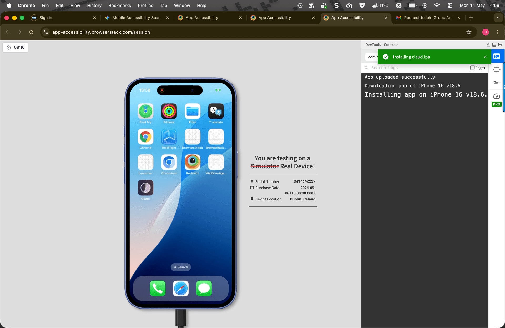Open the Wi-Fi status menu

pyautogui.click(x=437, y=5)
